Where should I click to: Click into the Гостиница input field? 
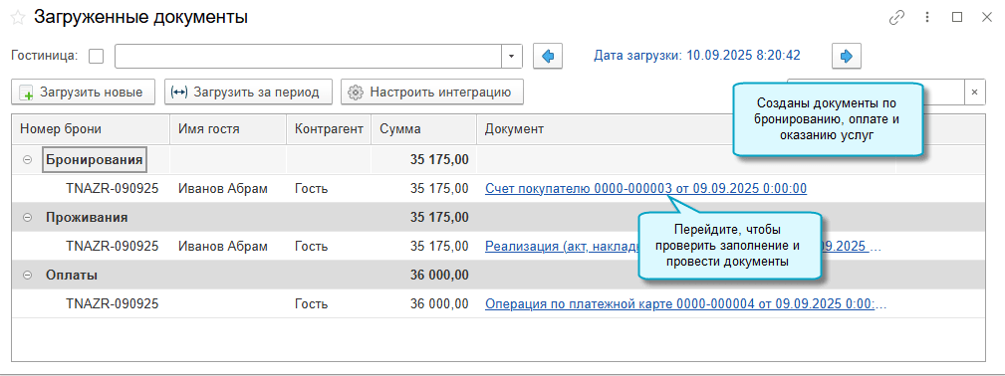tap(308, 57)
